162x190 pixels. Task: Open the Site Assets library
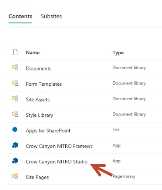coord(38,99)
